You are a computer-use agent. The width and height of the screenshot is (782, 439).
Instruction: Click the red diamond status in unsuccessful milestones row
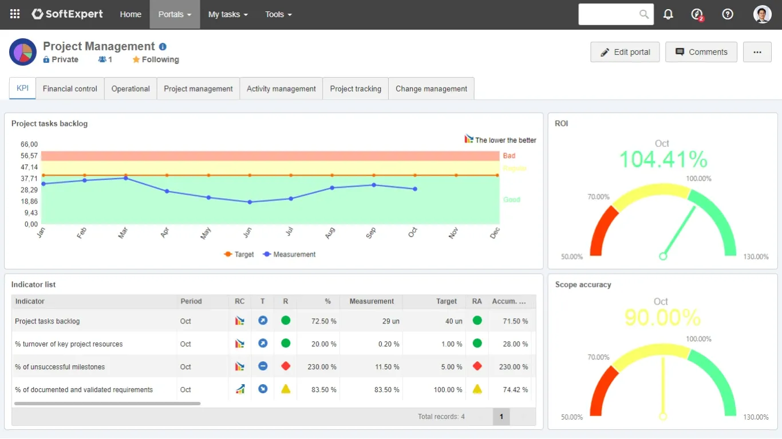coord(286,366)
